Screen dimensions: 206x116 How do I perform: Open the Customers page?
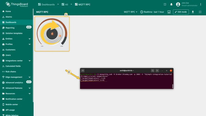click(16, 50)
